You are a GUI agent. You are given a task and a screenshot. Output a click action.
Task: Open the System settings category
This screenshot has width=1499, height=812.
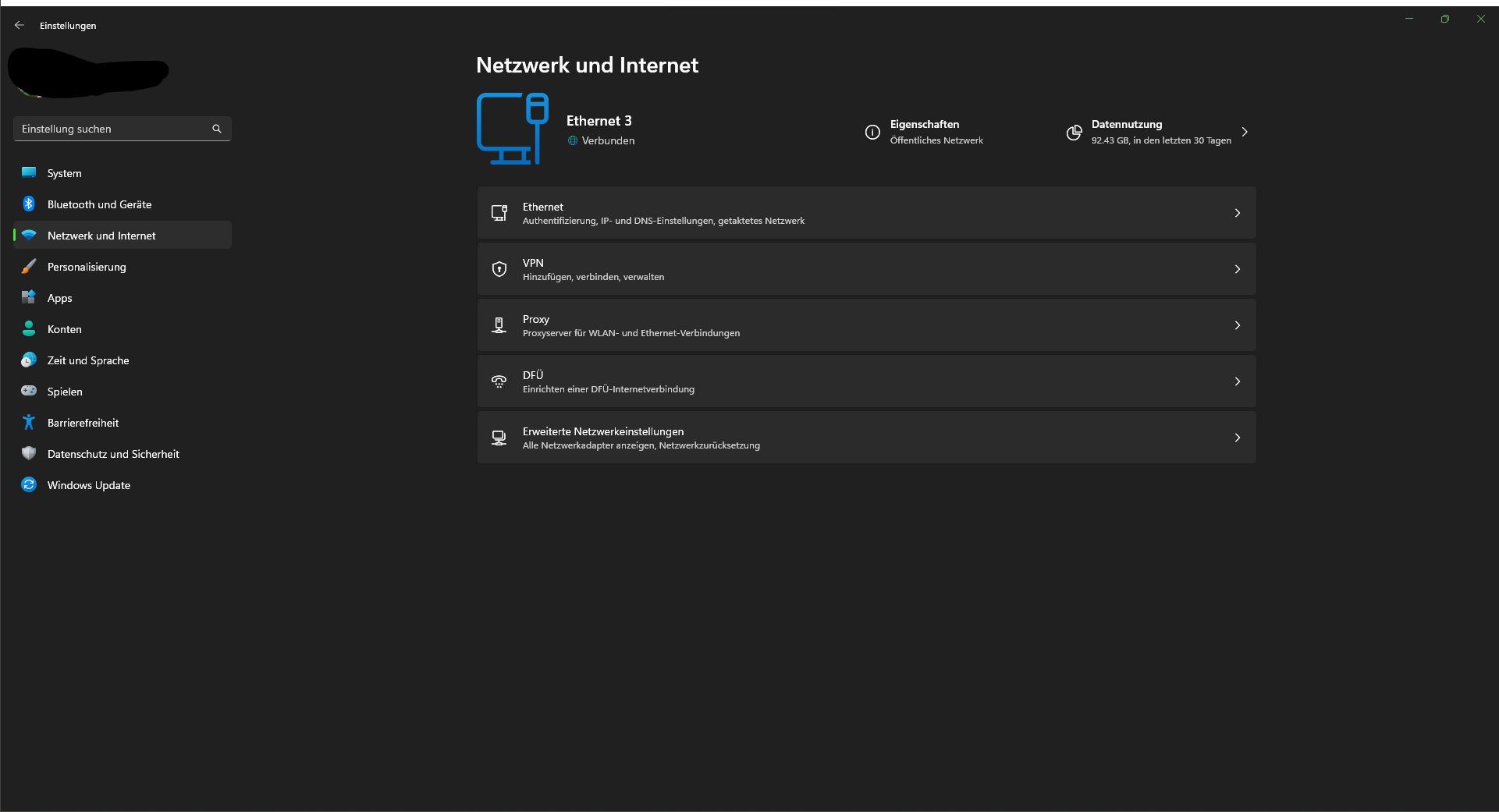[65, 173]
